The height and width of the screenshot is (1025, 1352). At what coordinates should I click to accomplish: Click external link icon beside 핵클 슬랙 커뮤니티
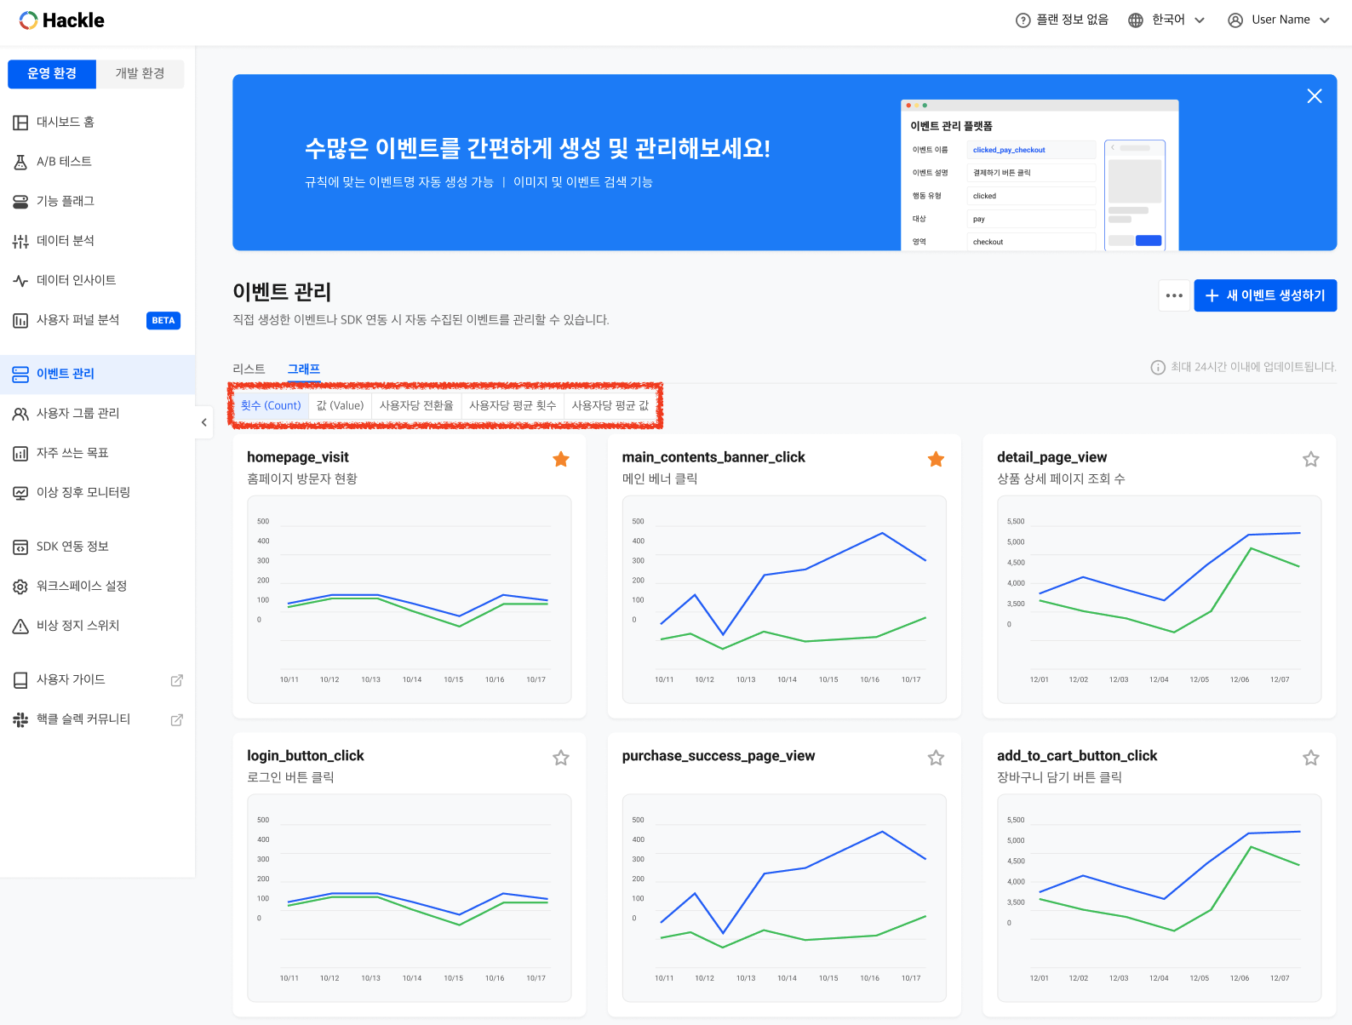point(177,719)
